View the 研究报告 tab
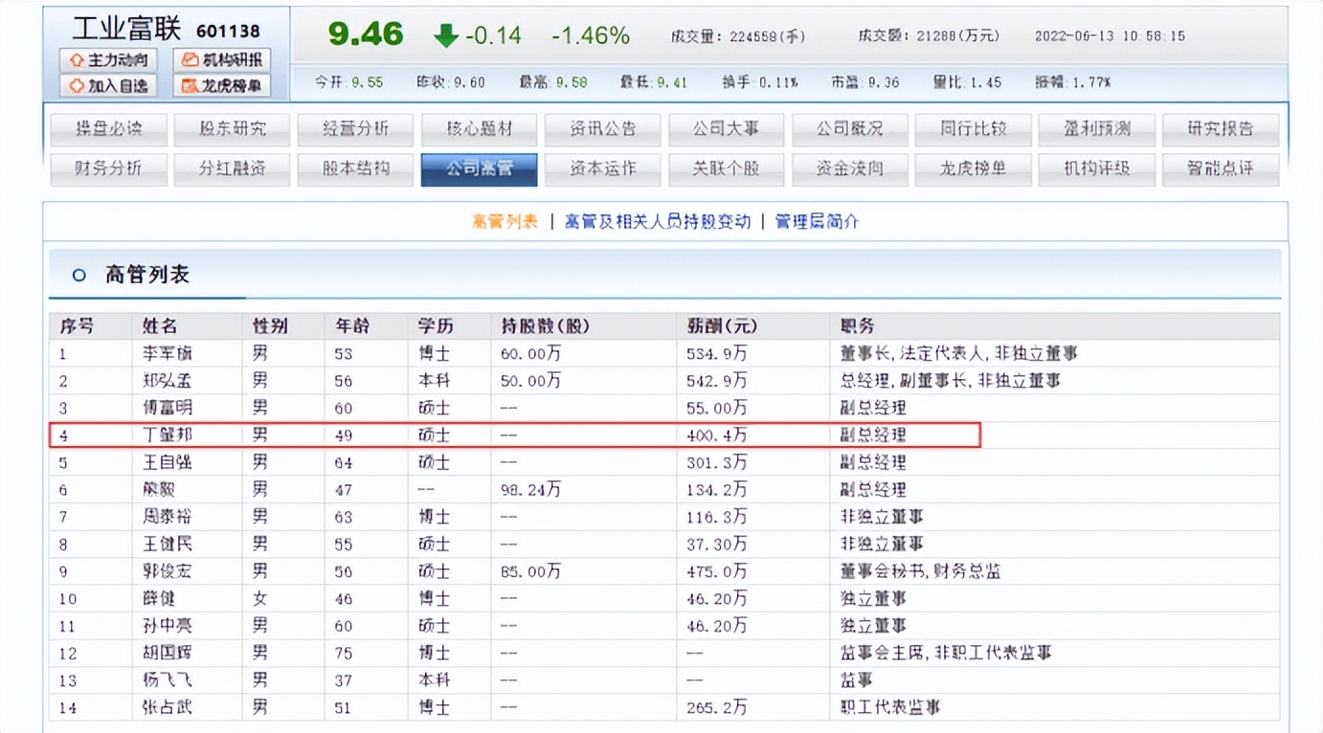 (x=1221, y=128)
